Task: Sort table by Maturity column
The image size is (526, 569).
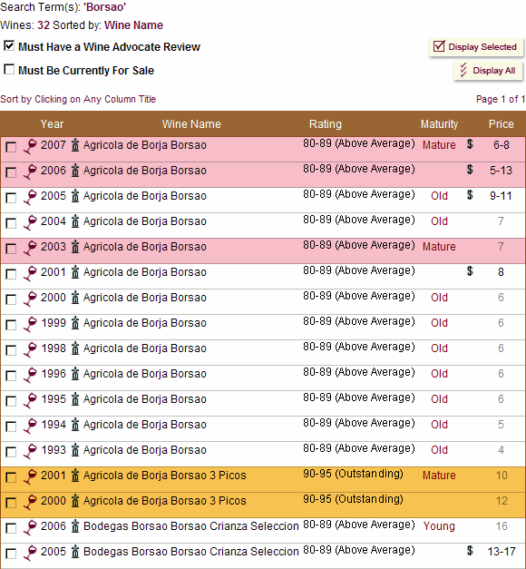Action: point(439,124)
